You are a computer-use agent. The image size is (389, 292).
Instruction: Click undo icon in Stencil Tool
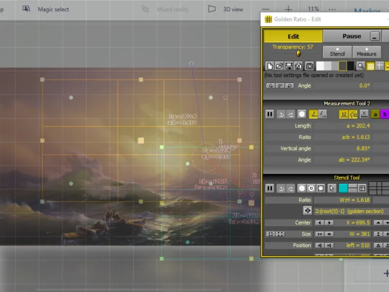click(281, 188)
